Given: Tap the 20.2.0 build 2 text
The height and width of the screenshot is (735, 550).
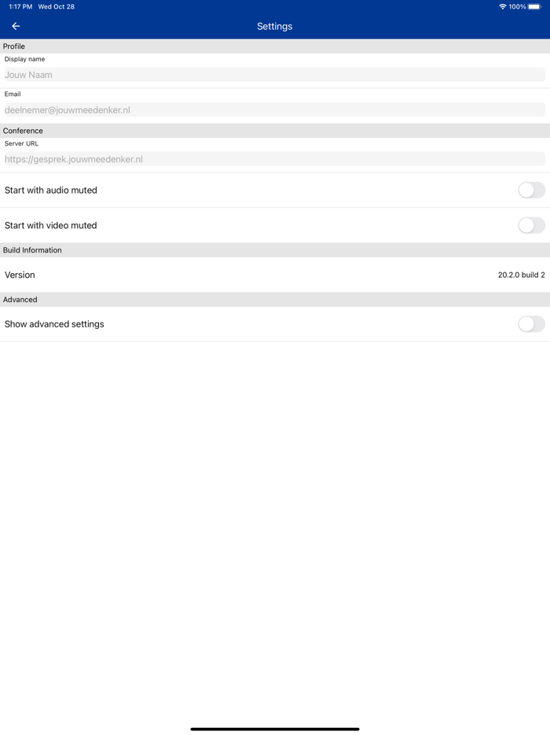Looking at the screenshot, I should tap(521, 275).
